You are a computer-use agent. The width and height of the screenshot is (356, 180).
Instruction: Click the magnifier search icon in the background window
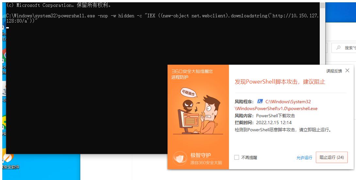pyautogui.click(x=338, y=48)
